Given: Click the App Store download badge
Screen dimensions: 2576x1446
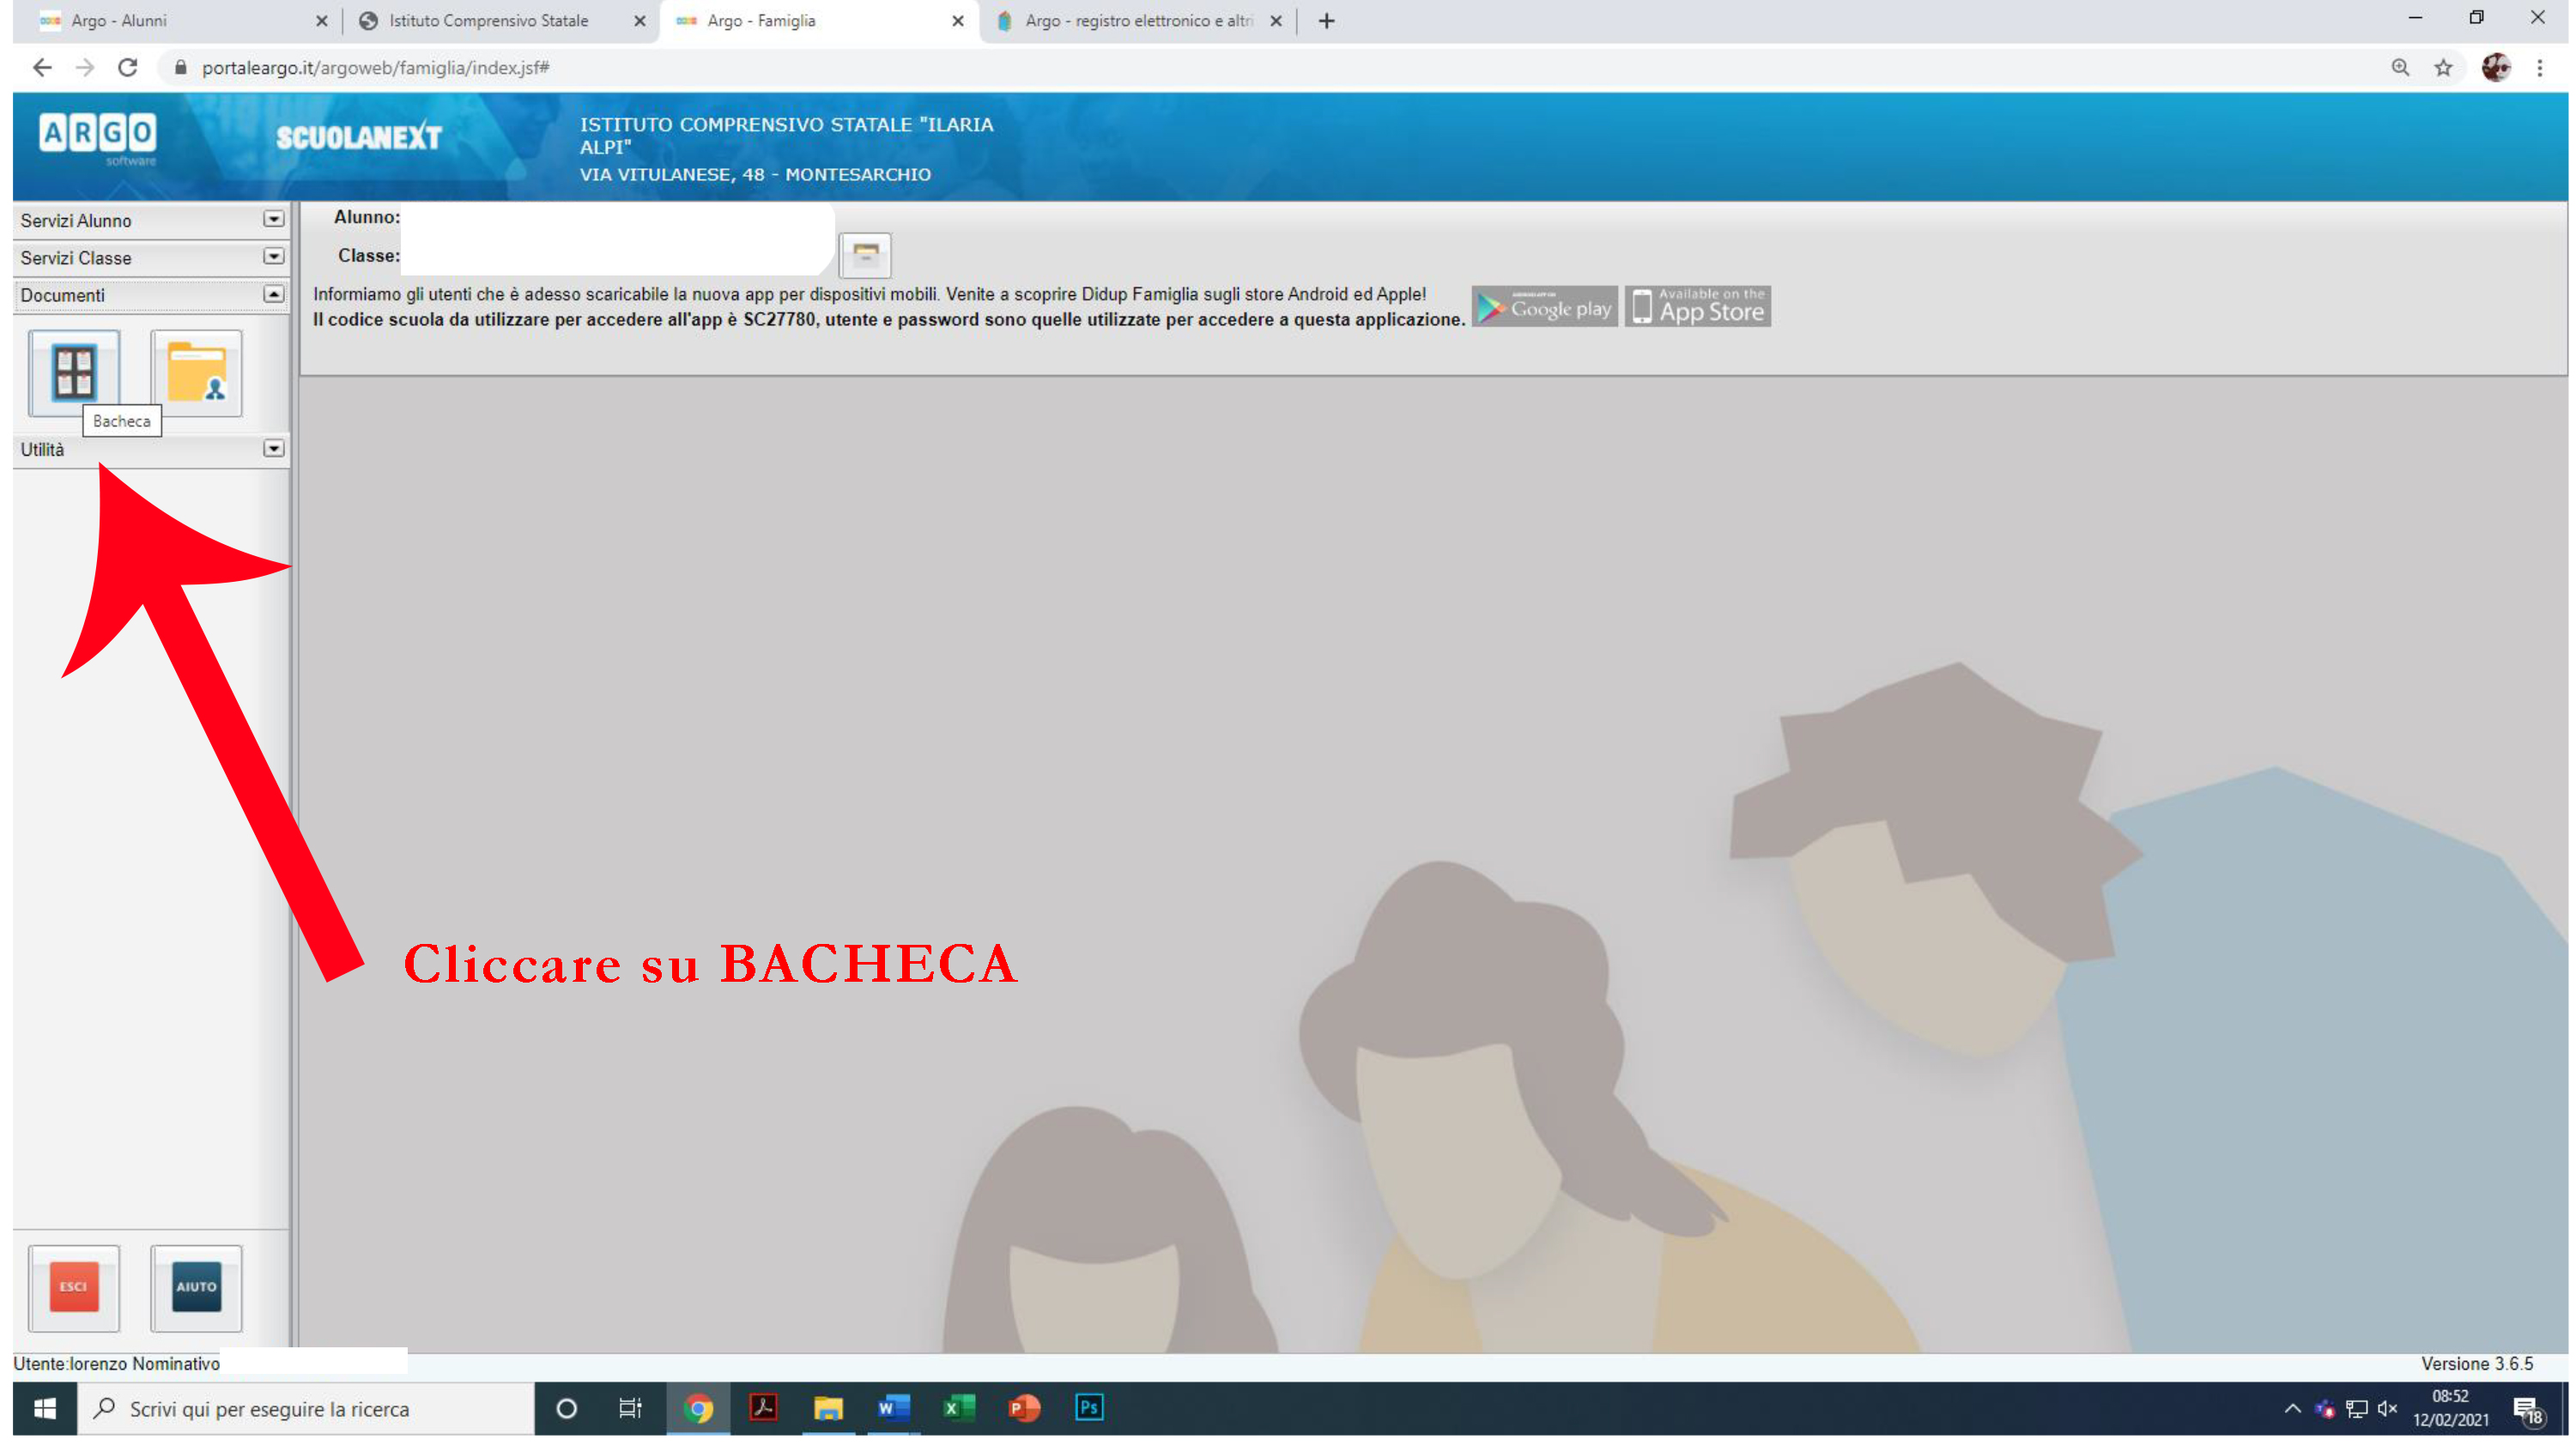Looking at the screenshot, I should point(1698,307).
